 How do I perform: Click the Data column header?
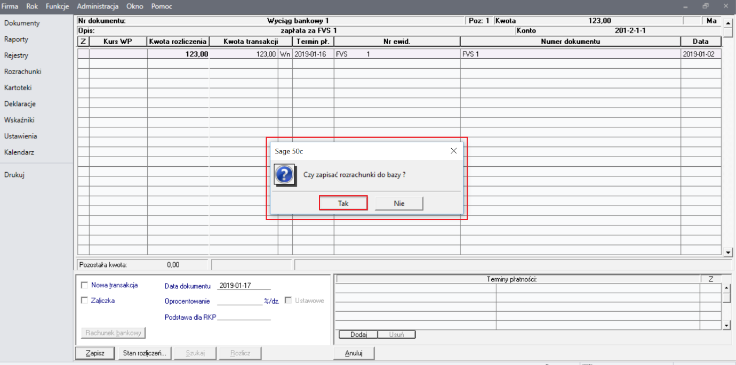click(701, 42)
